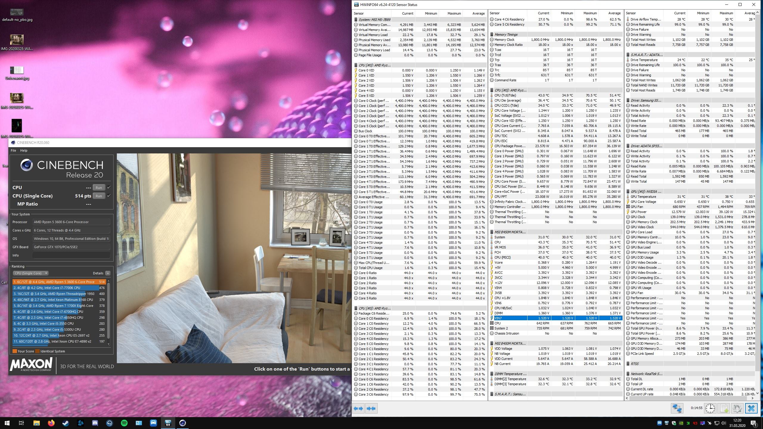Select the CPU Package Power sensor row
This screenshot has height=429, width=763.
pos(556,146)
